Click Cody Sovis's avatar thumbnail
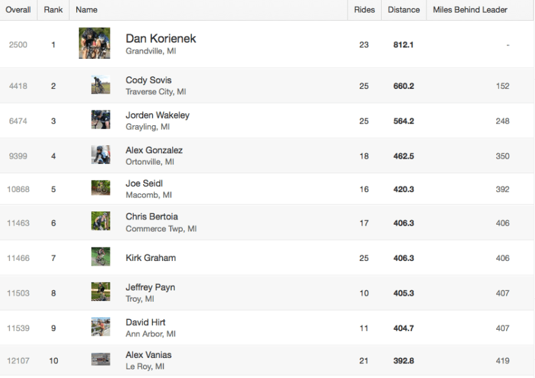This screenshot has height=378, width=535. [100, 85]
